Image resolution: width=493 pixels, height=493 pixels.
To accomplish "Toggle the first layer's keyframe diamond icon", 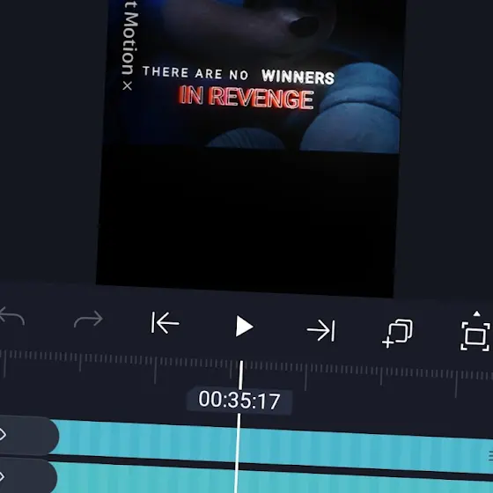I will coord(3,435).
